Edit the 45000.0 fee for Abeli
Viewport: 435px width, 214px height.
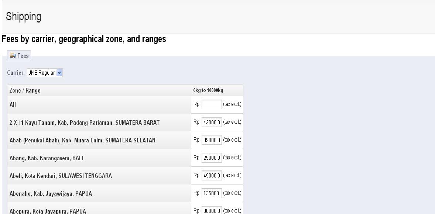click(212, 176)
